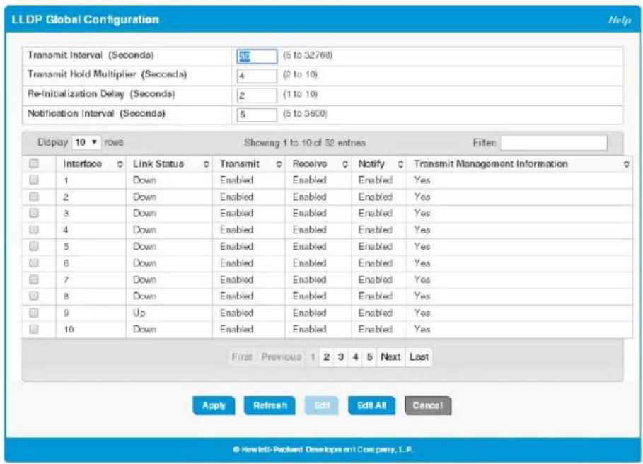Refresh the LLDP configuration page
The image size is (643, 464).
270,405
